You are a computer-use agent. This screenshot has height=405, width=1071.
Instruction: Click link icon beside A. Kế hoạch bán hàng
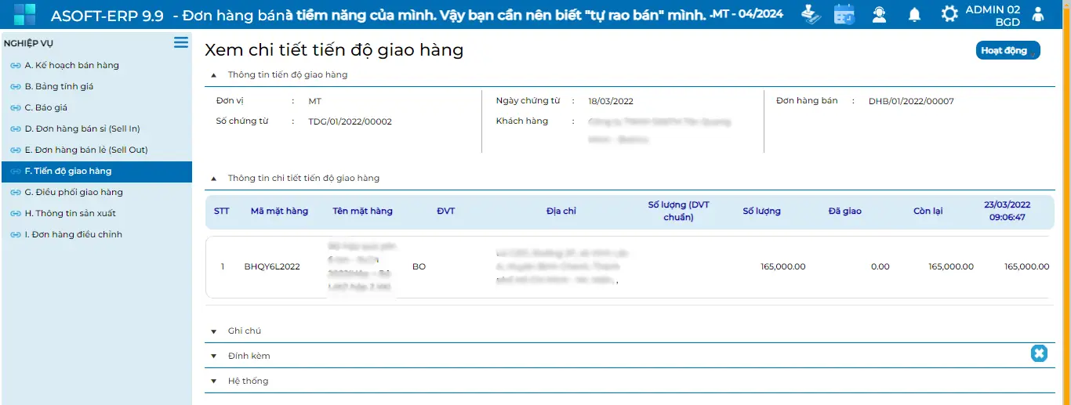tap(15, 66)
